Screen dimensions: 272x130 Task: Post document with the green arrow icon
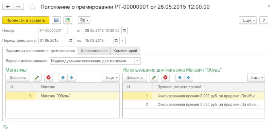click(x=68, y=20)
